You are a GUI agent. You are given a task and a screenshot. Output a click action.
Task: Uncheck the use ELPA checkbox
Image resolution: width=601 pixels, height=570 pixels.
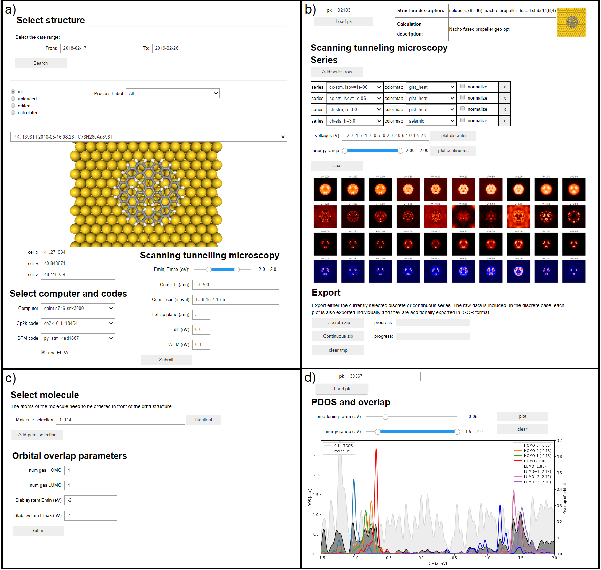(x=43, y=352)
